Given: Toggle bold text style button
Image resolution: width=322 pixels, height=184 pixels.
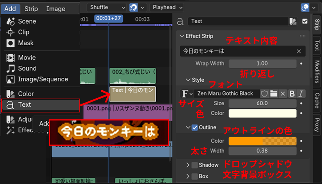Looking at the screenshot, I should (292, 94).
